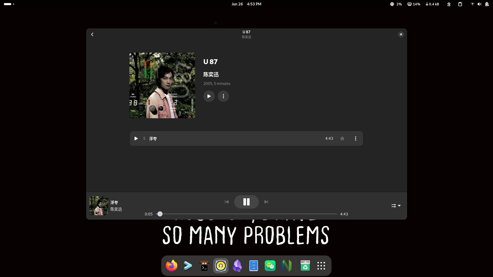Play the U 87 album
493x277 pixels.
209,96
